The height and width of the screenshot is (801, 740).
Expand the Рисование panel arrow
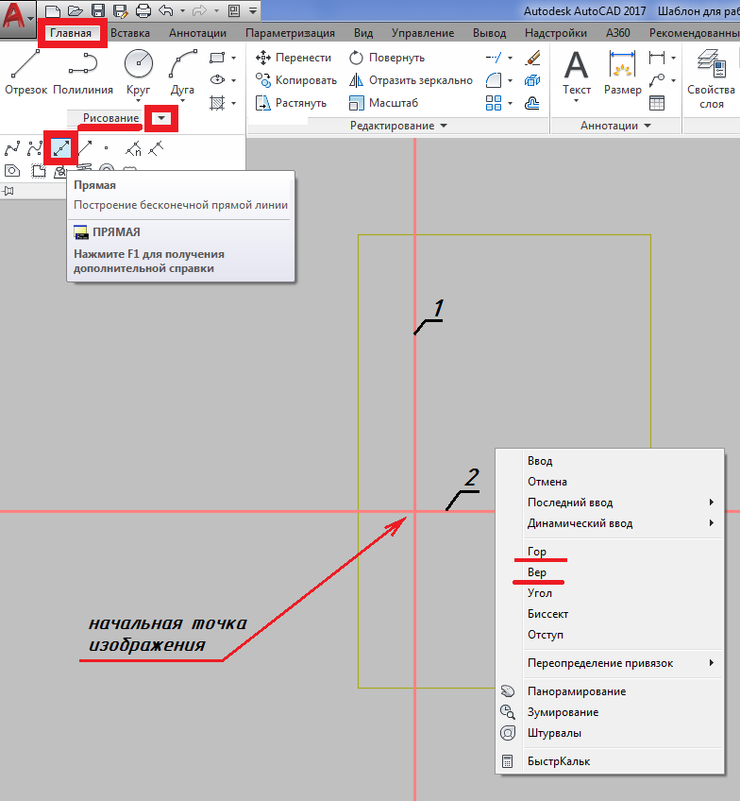coord(162,117)
